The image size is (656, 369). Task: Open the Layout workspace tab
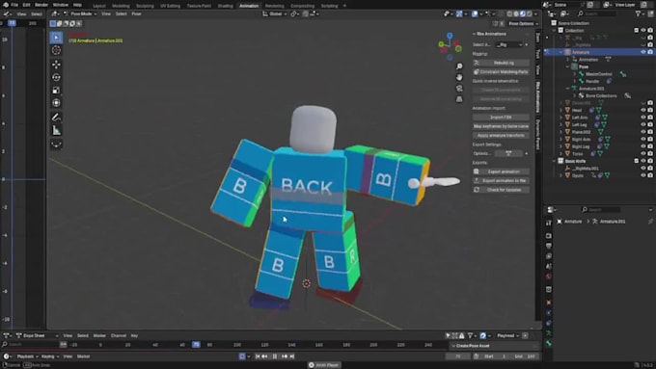99,6
